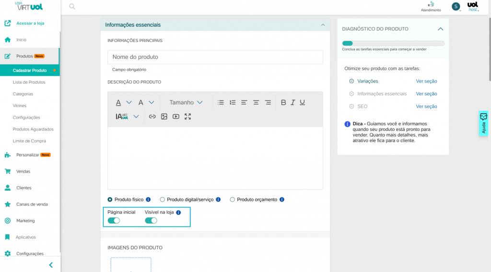Toggle bold formatting
Viewport: 491px width, 272px height.
[283, 102]
